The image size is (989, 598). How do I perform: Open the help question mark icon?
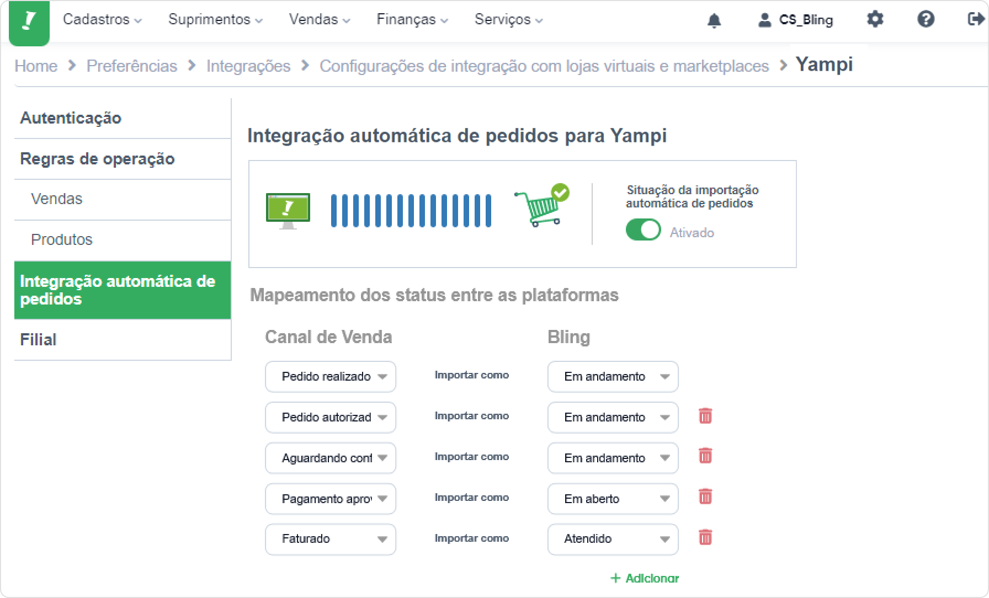point(926,19)
